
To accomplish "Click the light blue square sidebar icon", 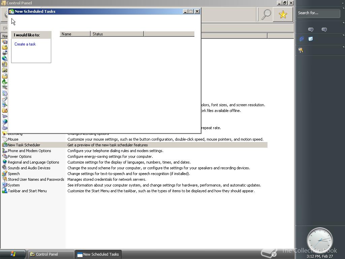I will (x=310, y=39).
